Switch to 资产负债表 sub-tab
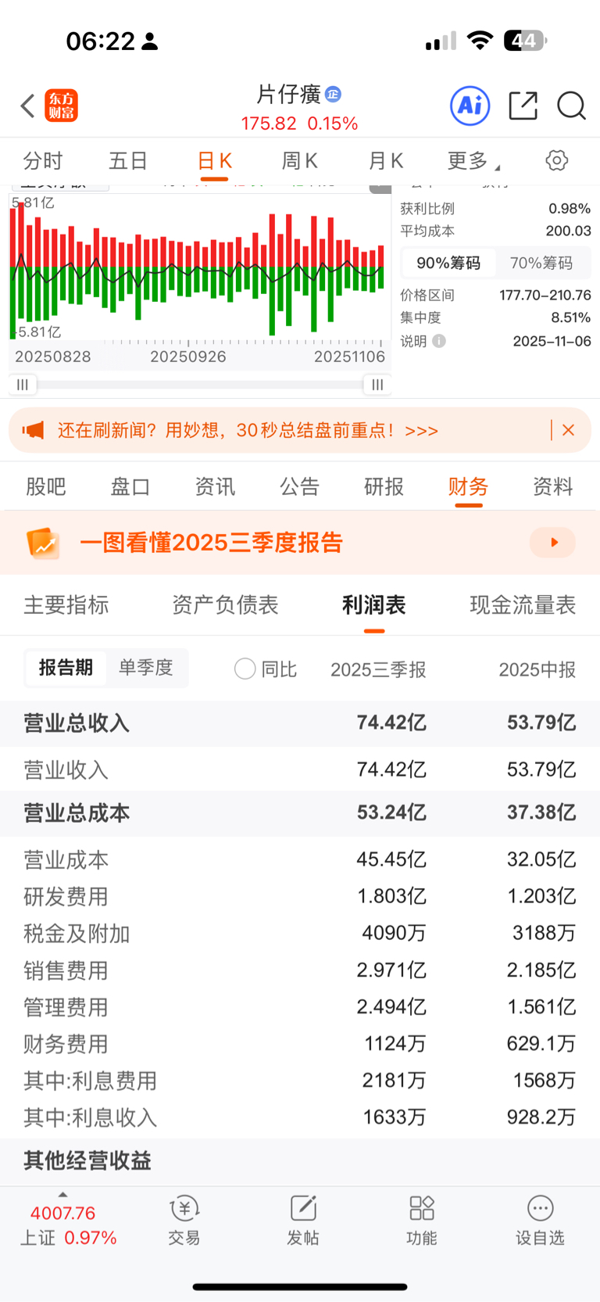This screenshot has width=600, height=1302. (x=225, y=605)
